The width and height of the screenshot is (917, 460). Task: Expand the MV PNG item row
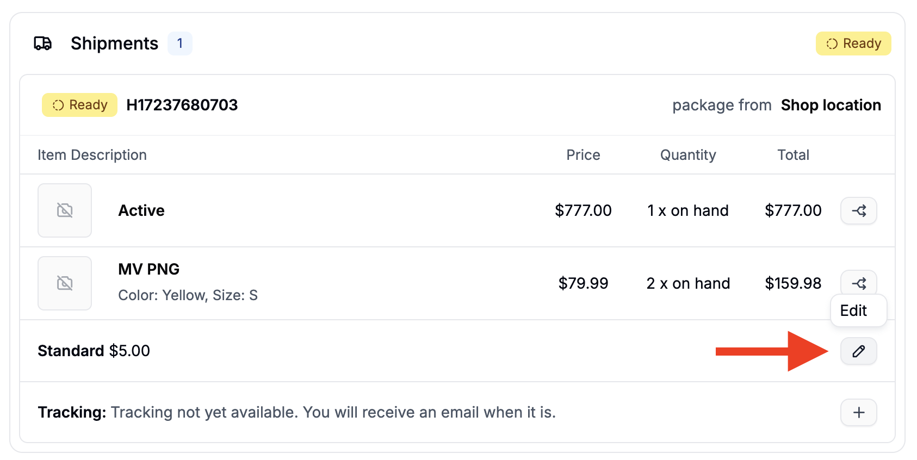point(148,269)
